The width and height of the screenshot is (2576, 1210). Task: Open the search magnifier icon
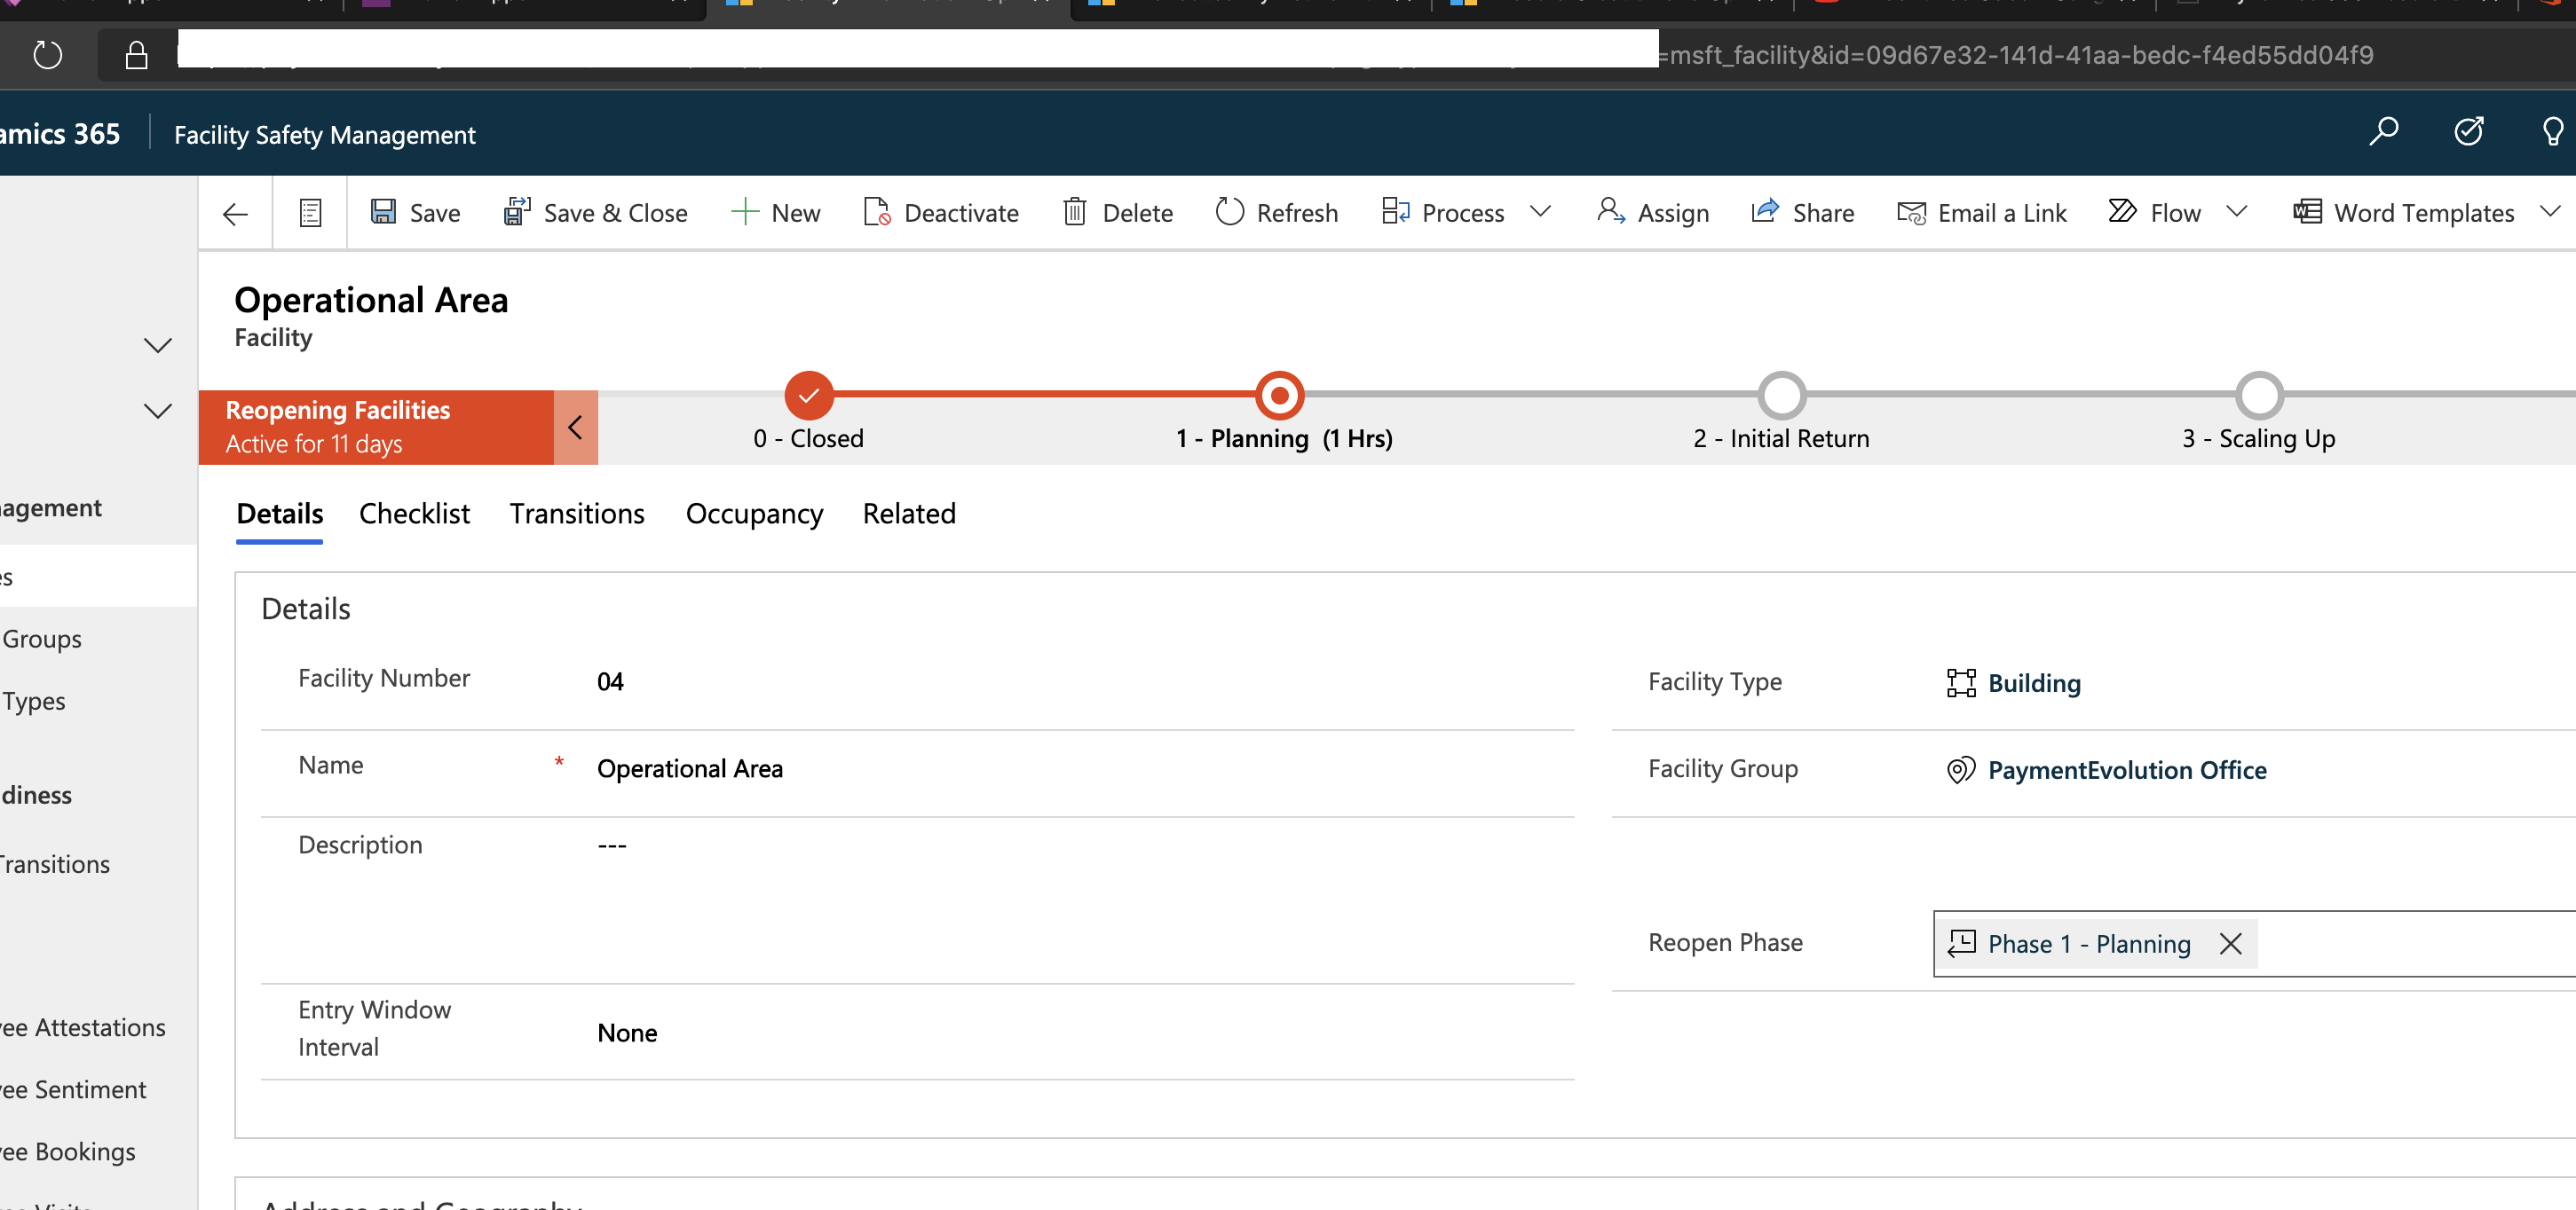pyautogui.click(x=2383, y=131)
